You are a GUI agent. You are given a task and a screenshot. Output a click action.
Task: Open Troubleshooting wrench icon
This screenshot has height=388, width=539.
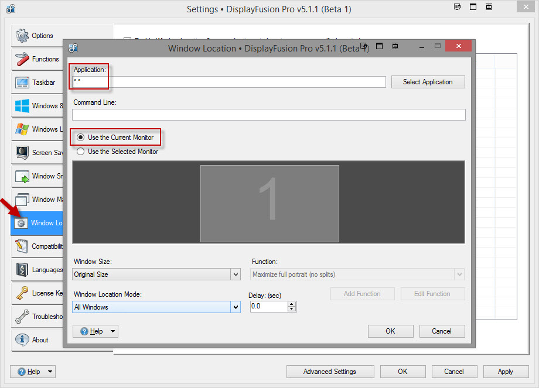[22, 317]
